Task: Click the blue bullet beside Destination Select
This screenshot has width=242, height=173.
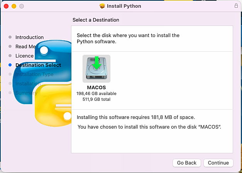Action: [x=10, y=65]
